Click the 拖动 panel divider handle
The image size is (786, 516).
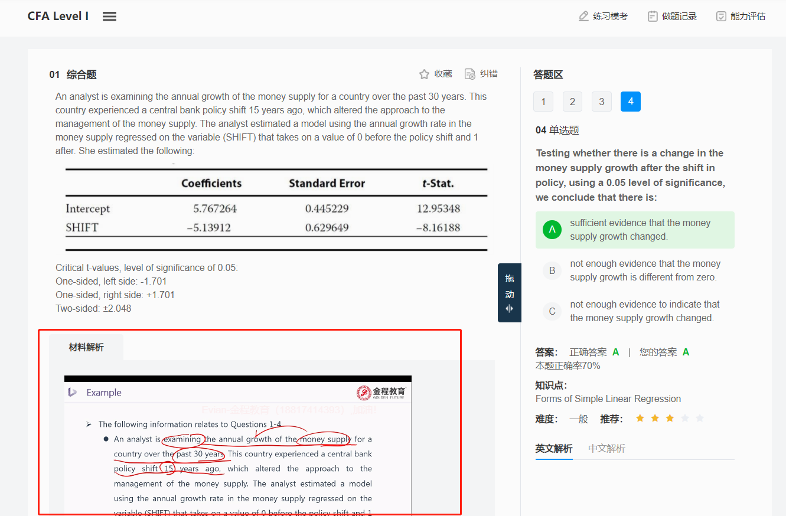[510, 293]
